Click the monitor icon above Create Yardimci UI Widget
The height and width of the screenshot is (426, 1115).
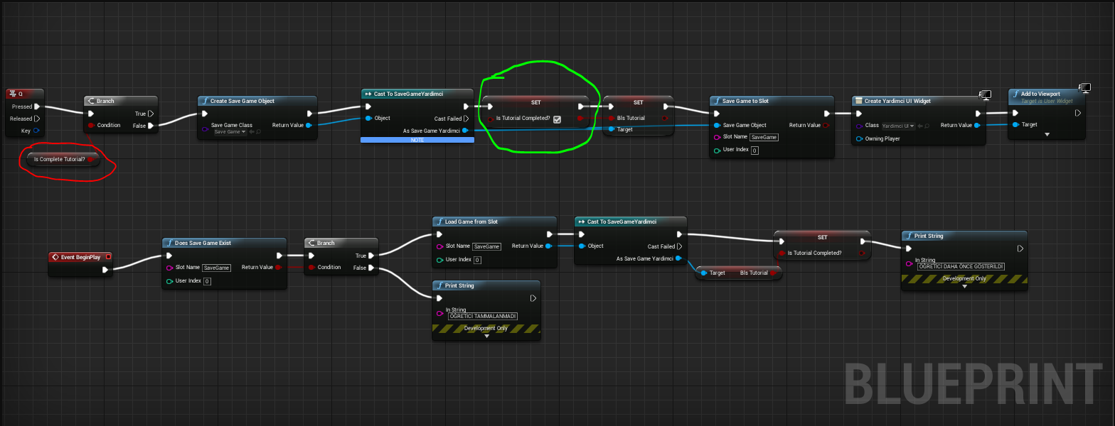(x=986, y=94)
